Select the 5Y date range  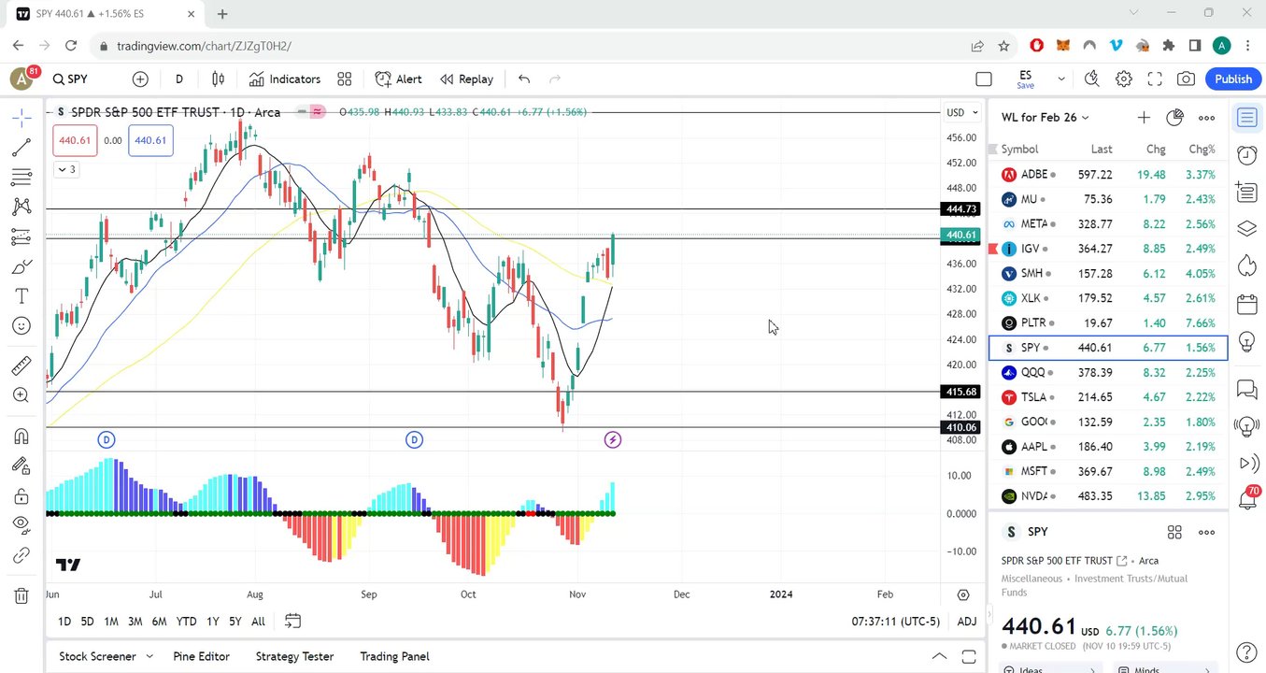pos(235,622)
